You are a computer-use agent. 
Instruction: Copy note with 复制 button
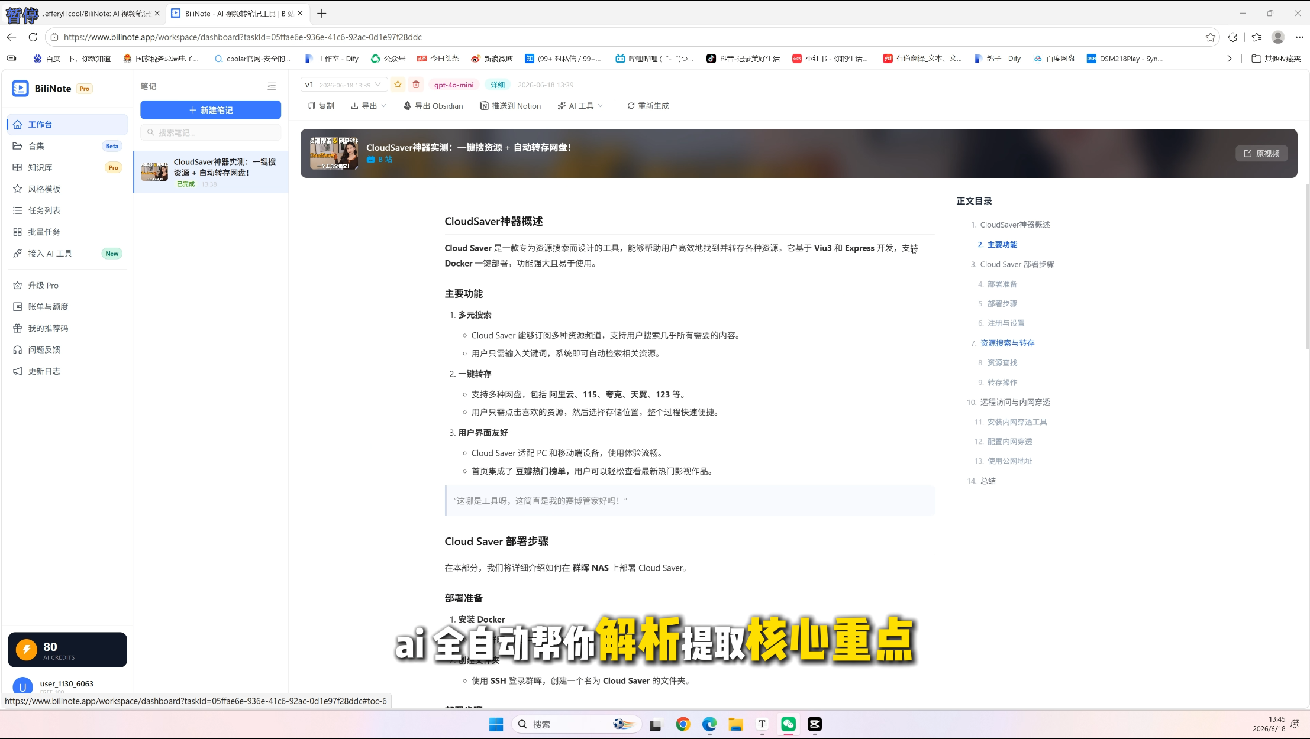click(x=321, y=106)
